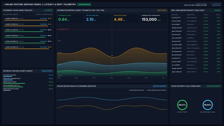The height and width of the screenshot is (126, 224).
Task: Click Serving Reads legend entry
Action: tap(136, 90)
